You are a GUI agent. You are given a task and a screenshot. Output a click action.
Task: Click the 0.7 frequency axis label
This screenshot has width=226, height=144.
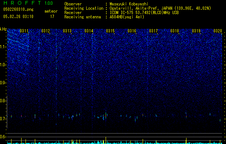click(3, 119)
